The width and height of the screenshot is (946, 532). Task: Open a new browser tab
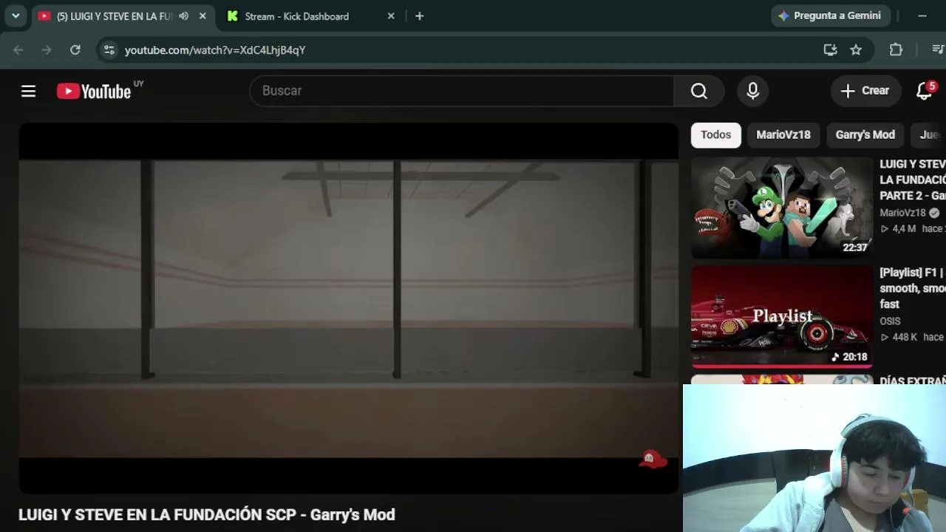419,16
